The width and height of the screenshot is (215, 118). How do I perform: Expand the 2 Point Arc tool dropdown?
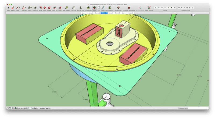pyautogui.click(x=26, y=8)
